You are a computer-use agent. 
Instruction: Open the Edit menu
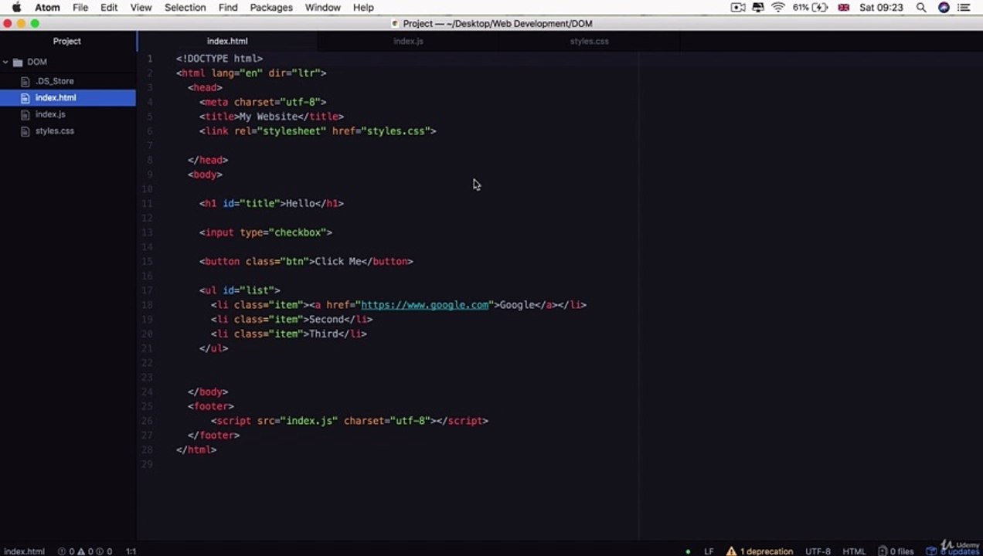[109, 8]
